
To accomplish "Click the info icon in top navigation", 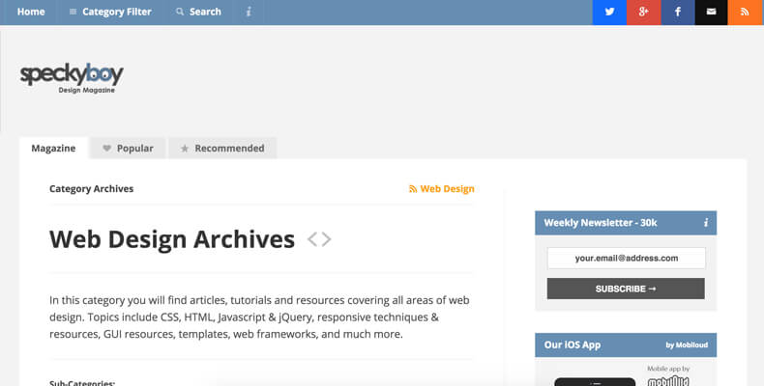I will 249,12.
